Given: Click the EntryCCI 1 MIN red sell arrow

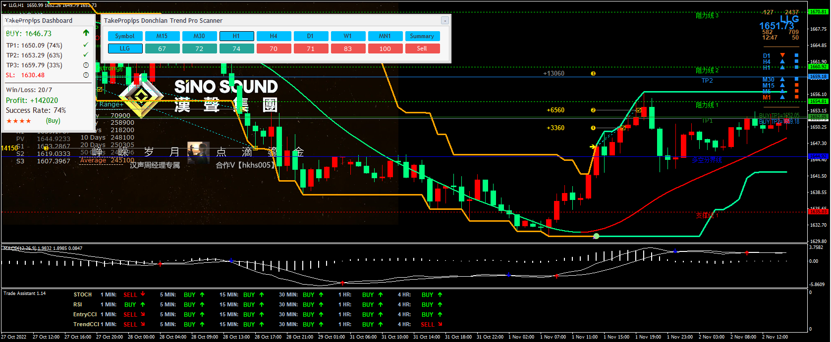Looking at the screenshot, I should 143,314.
